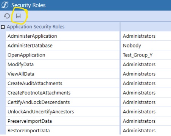Edit Nobody value for AdministerDatabase

[146, 46]
